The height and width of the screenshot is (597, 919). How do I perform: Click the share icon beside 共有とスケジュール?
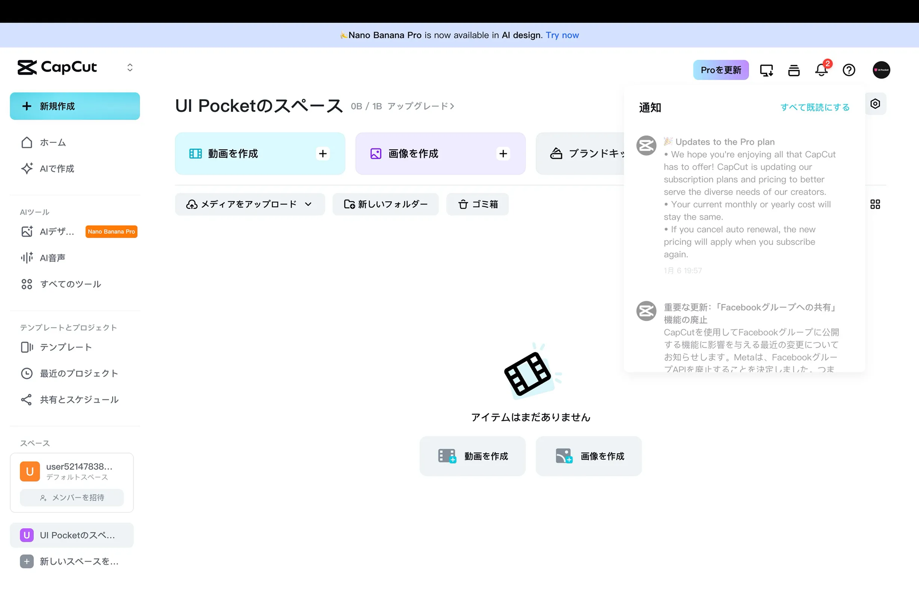(26, 400)
